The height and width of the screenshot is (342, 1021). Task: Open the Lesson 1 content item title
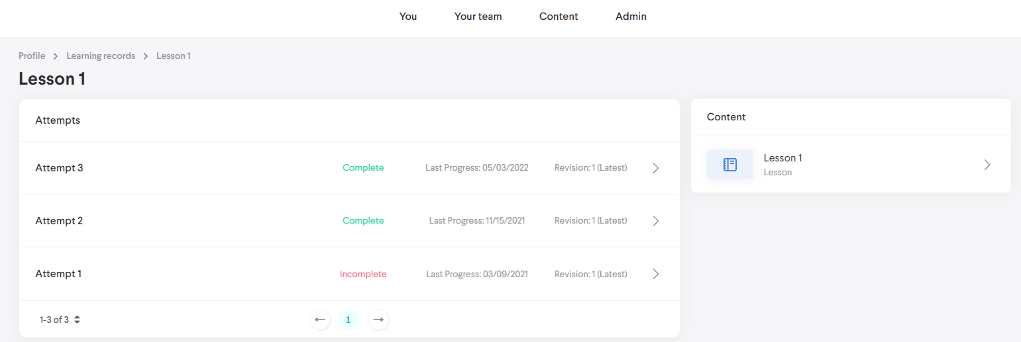(782, 158)
